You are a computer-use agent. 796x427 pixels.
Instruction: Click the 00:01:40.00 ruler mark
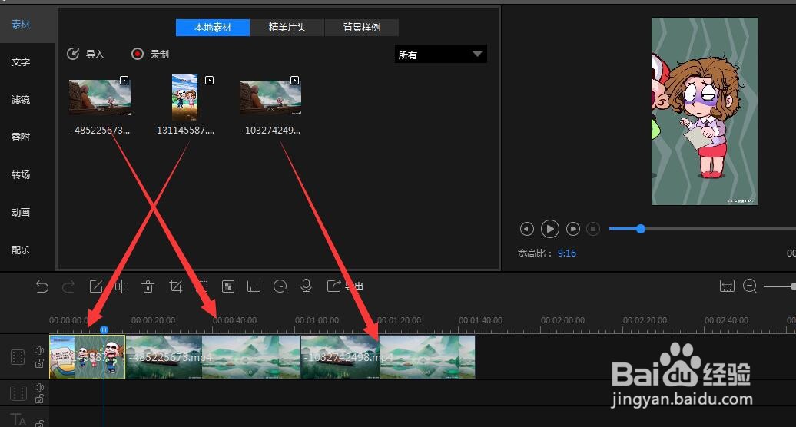tap(480, 320)
